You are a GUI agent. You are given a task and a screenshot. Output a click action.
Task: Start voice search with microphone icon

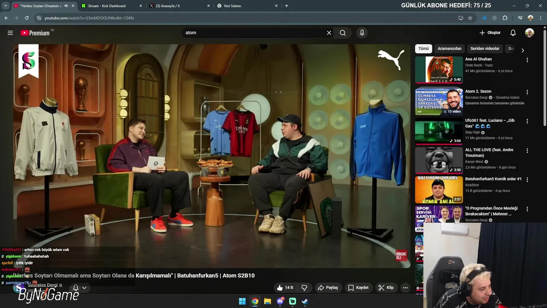[362, 33]
